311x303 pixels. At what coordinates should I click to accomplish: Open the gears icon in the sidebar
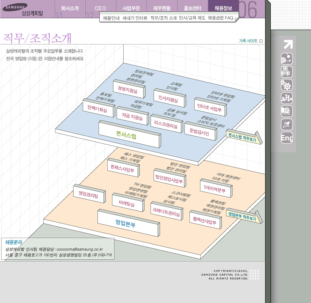pos(287,85)
